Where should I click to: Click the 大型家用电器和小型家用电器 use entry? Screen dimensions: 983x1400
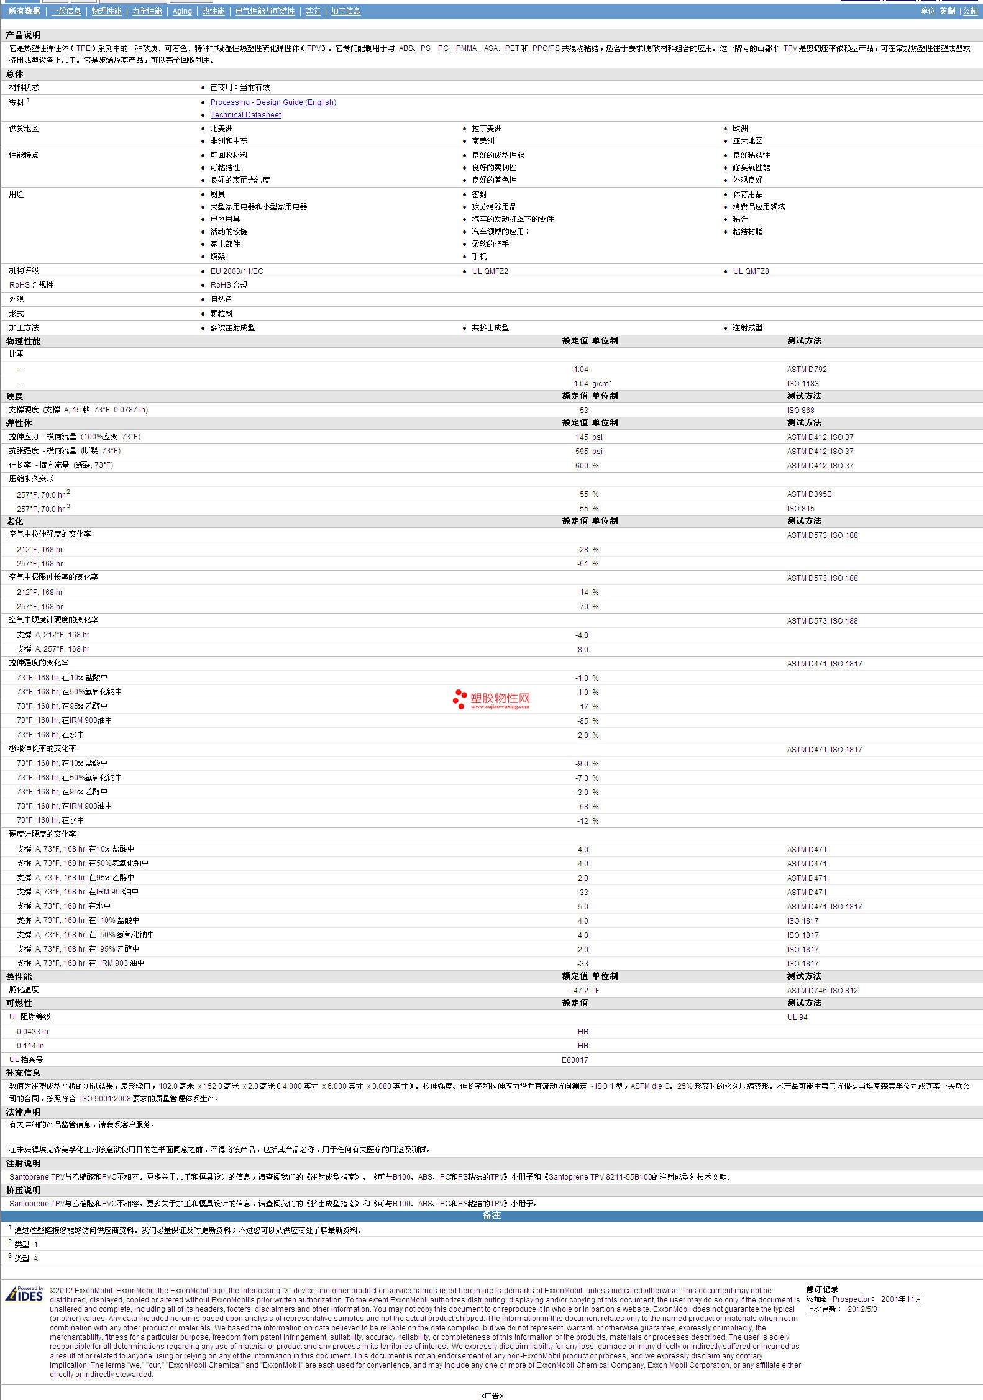pos(258,207)
